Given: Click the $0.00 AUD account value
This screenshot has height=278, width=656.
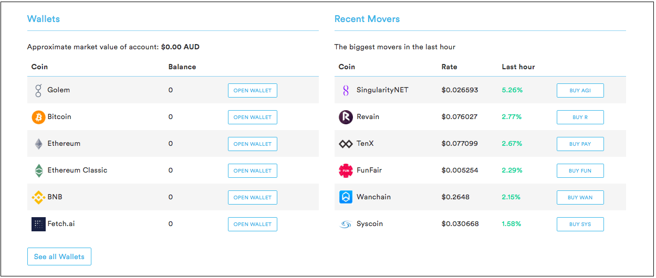Looking at the screenshot, I should coord(180,47).
